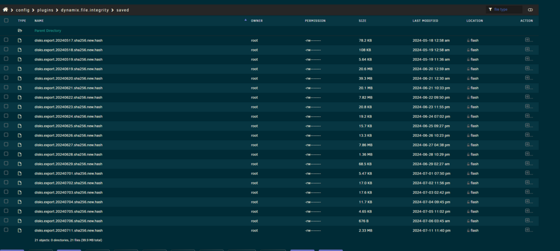Click file icon of disks.export.20240704 row
This screenshot has height=251, width=560.
point(20,202)
